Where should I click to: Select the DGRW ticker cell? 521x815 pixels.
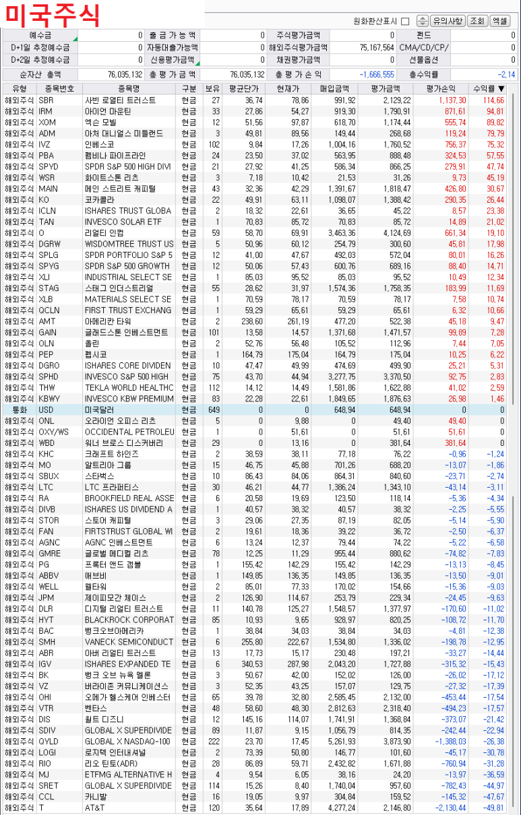point(60,244)
